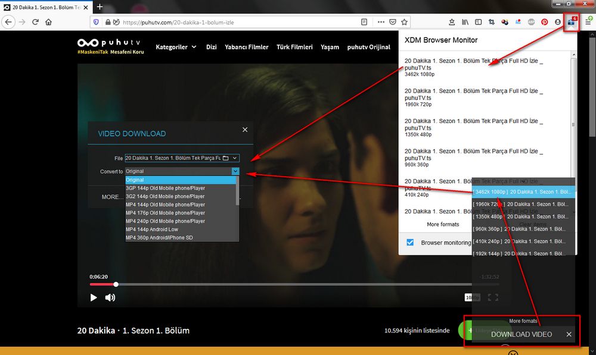Reload the current page
Image resolution: width=596 pixels, height=355 pixels.
tap(35, 22)
